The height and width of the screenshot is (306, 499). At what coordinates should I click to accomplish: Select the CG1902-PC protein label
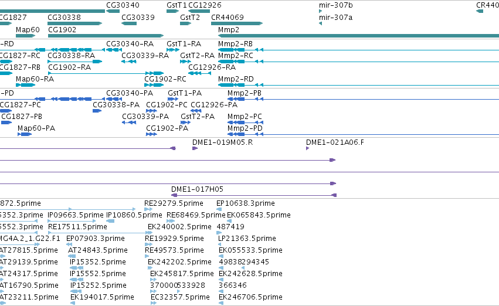click(167, 105)
